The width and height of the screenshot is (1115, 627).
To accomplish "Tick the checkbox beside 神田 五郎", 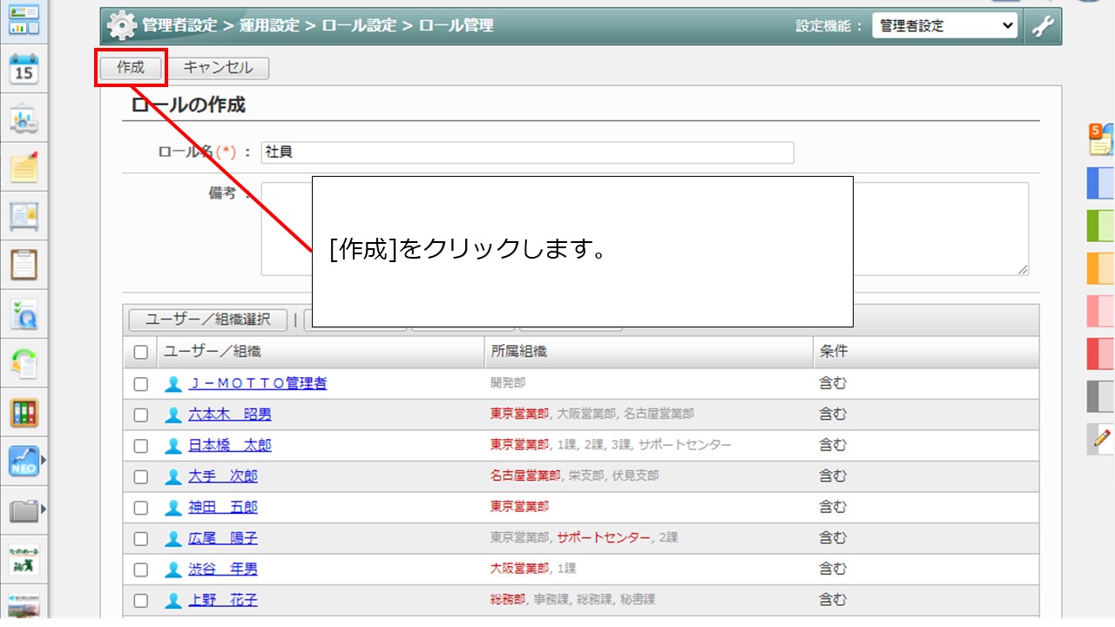I will coord(141,507).
